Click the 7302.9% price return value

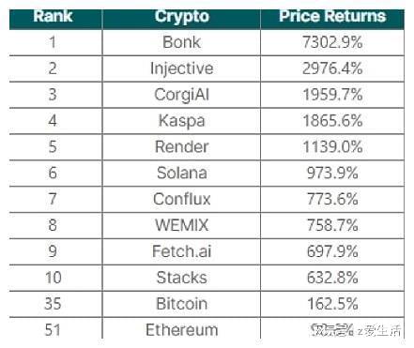pyautogui.click(x=332, y=42)
